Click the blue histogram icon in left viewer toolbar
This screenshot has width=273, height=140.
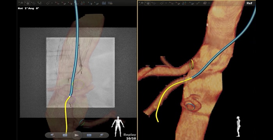pos(104,3)
